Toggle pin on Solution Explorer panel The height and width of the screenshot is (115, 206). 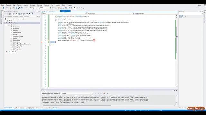37,11
